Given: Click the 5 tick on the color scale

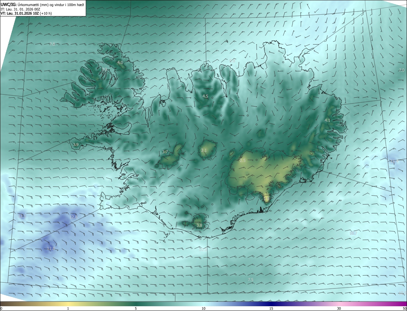Looking at the screenshot, I should coord(136,308).
